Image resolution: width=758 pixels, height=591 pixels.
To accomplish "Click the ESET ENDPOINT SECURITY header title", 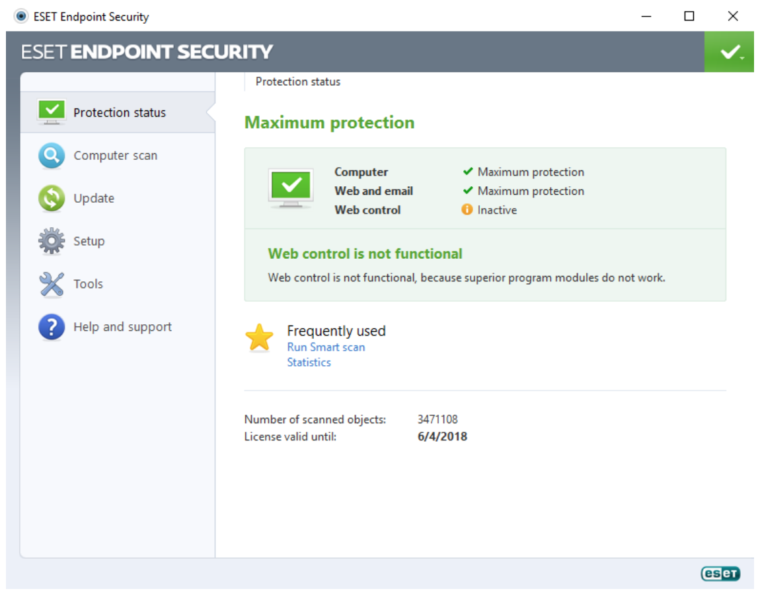I will 147,52.
